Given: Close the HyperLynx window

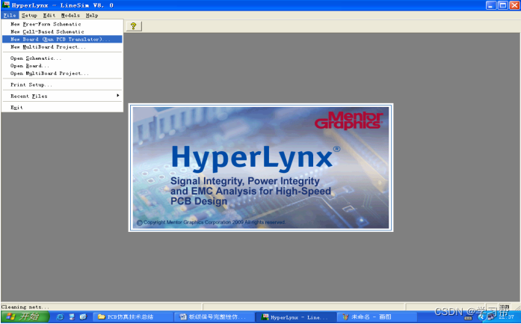Looking at the screenshot, I should coord(515,5).
